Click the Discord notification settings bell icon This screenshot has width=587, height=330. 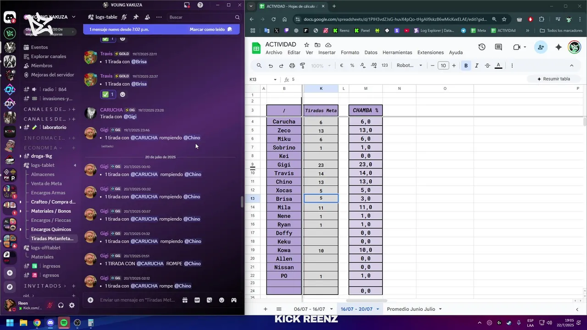[124, 17]
